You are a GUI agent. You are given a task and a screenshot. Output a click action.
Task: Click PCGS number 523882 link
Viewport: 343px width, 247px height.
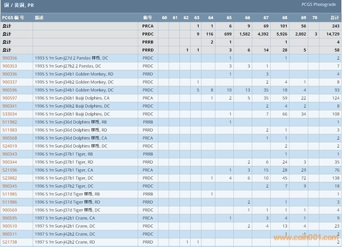9,178
